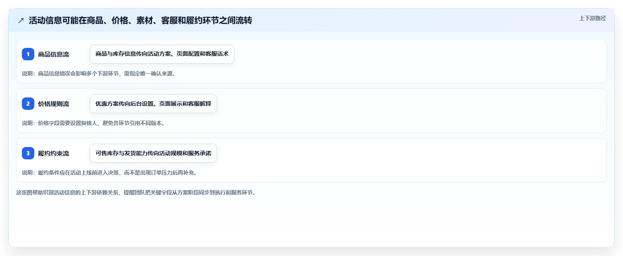Screen dimensions: 623x256
Task: Select the 履约约束流 heading
Action: [54, 153]
